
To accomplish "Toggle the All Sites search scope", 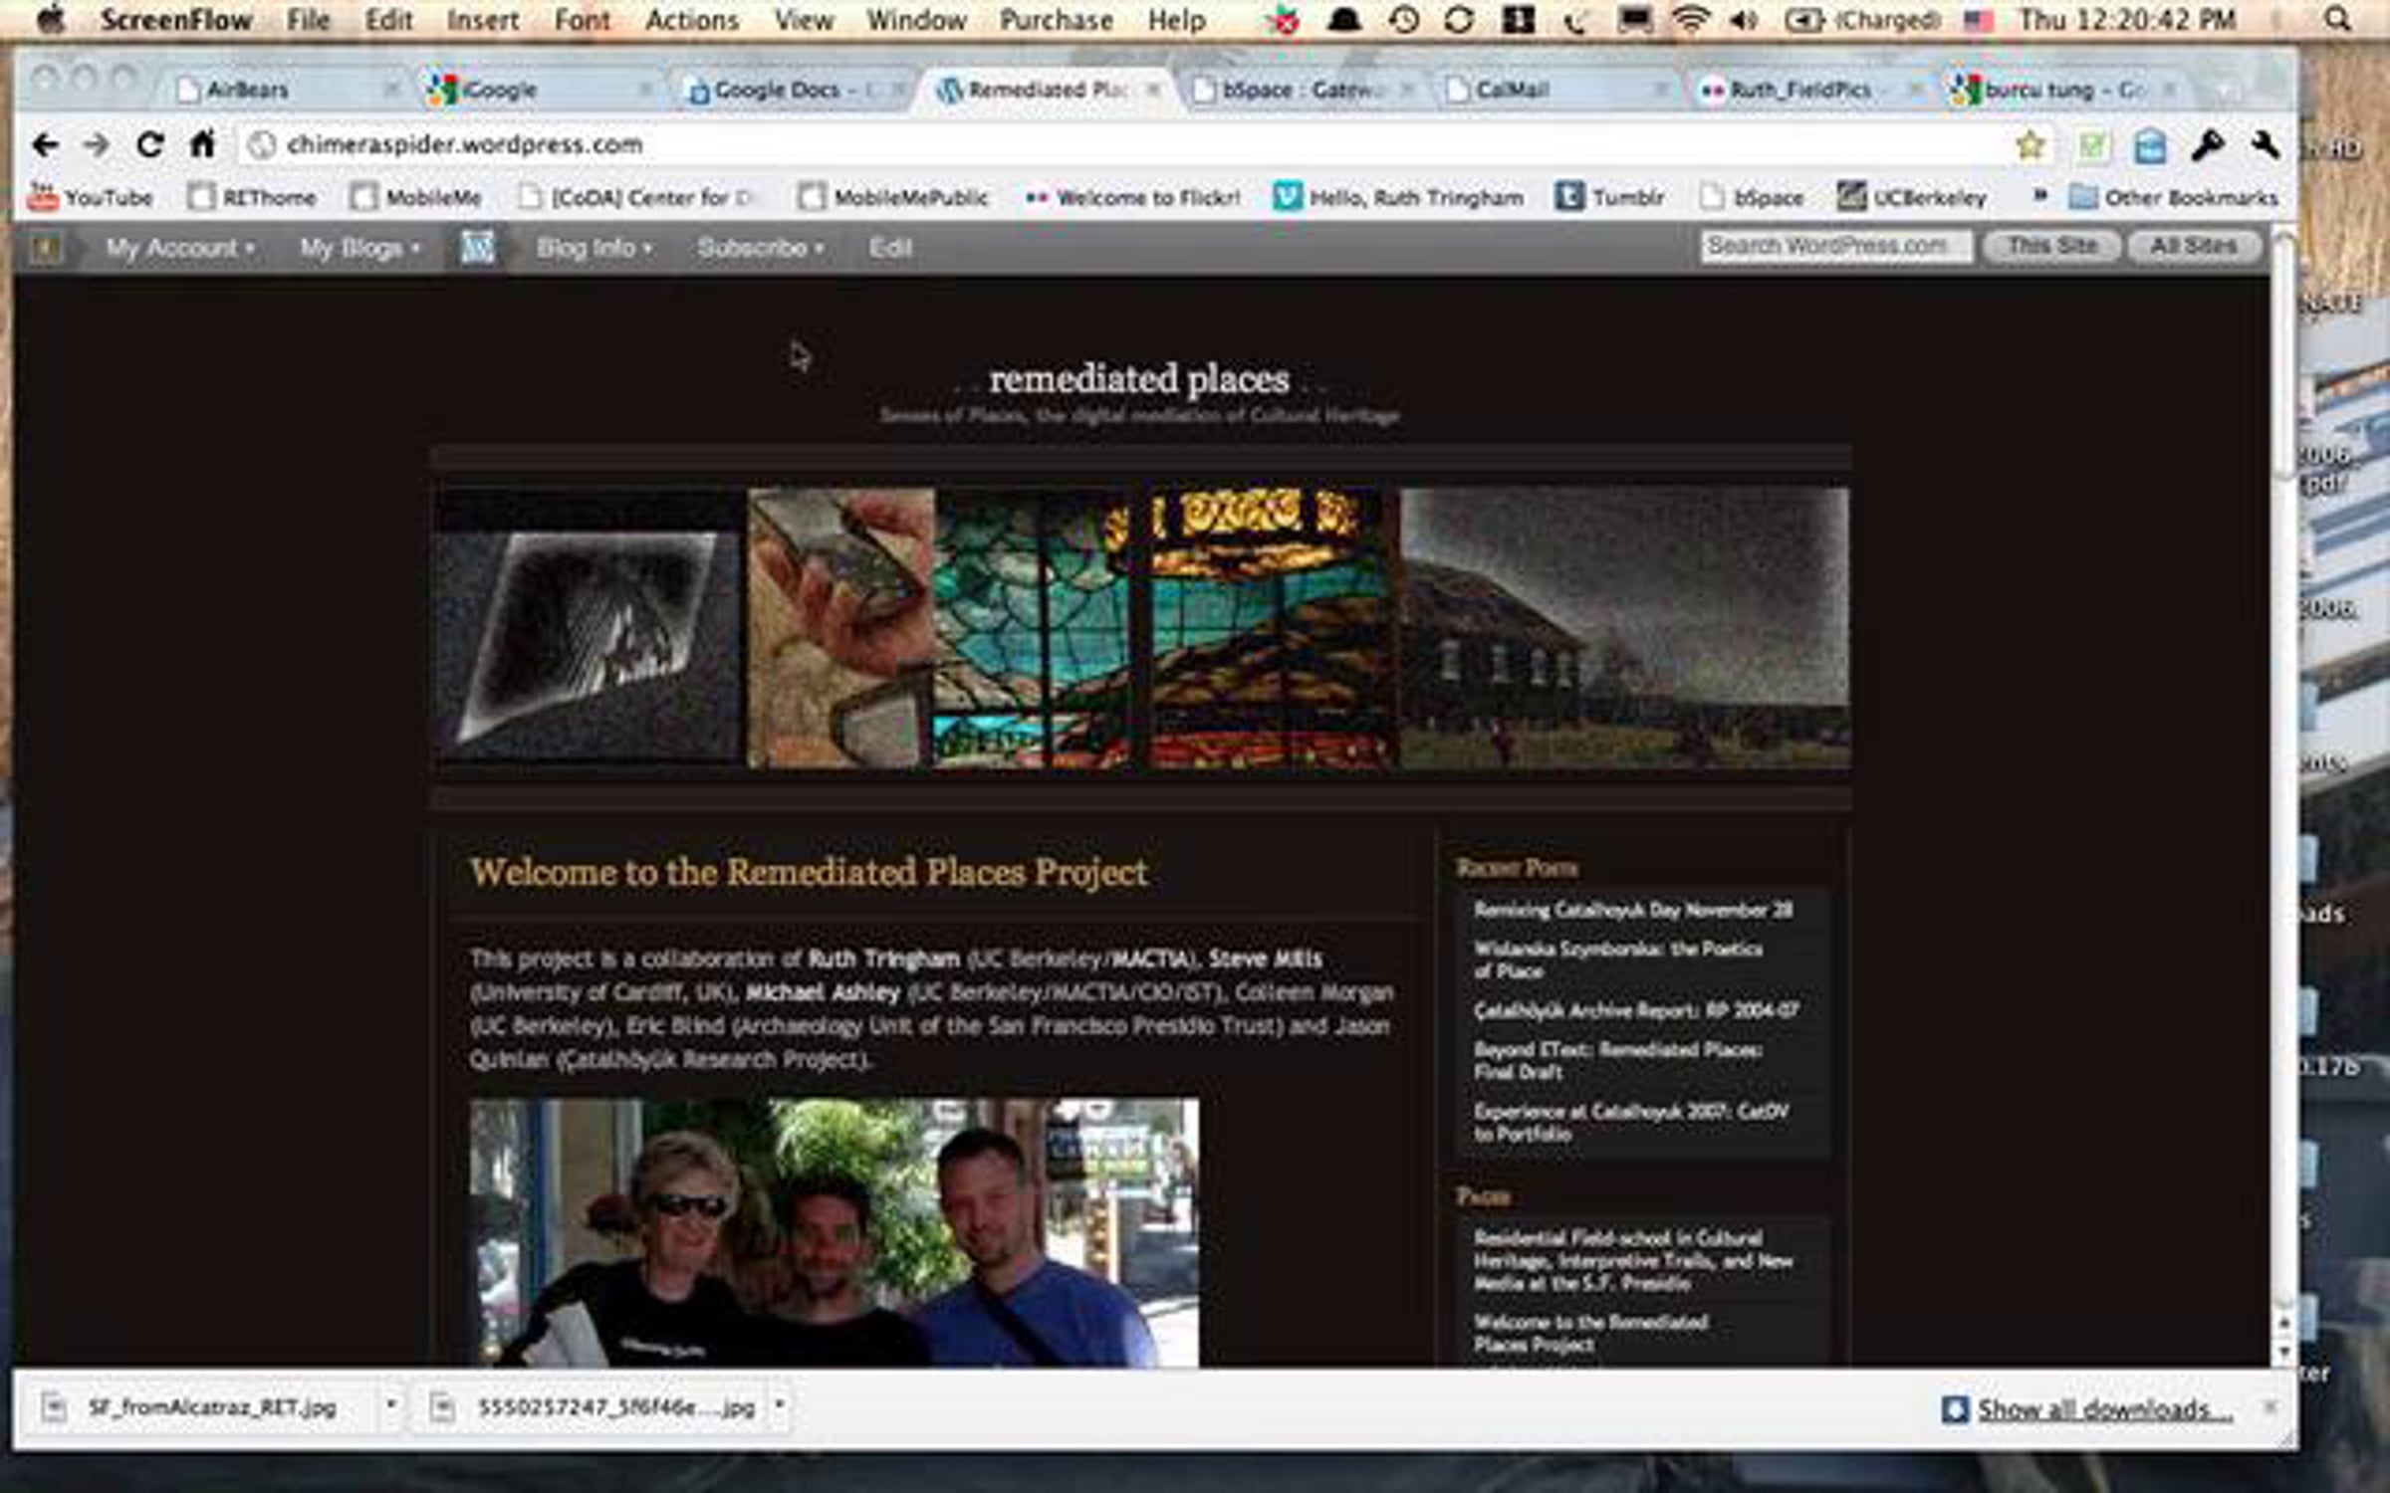I will click(x=2194, y=246).
